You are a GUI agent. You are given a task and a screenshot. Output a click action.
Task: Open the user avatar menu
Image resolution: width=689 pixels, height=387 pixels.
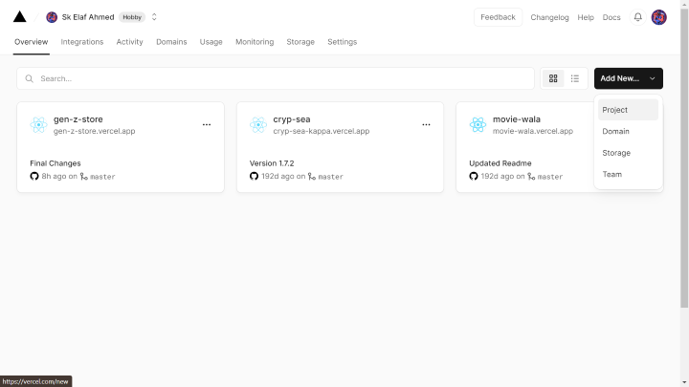(658, 17)
